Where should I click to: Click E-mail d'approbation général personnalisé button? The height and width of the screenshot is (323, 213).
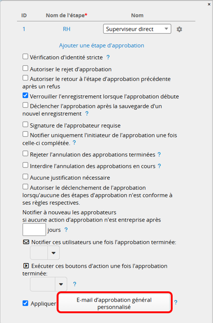click(115, 303)
